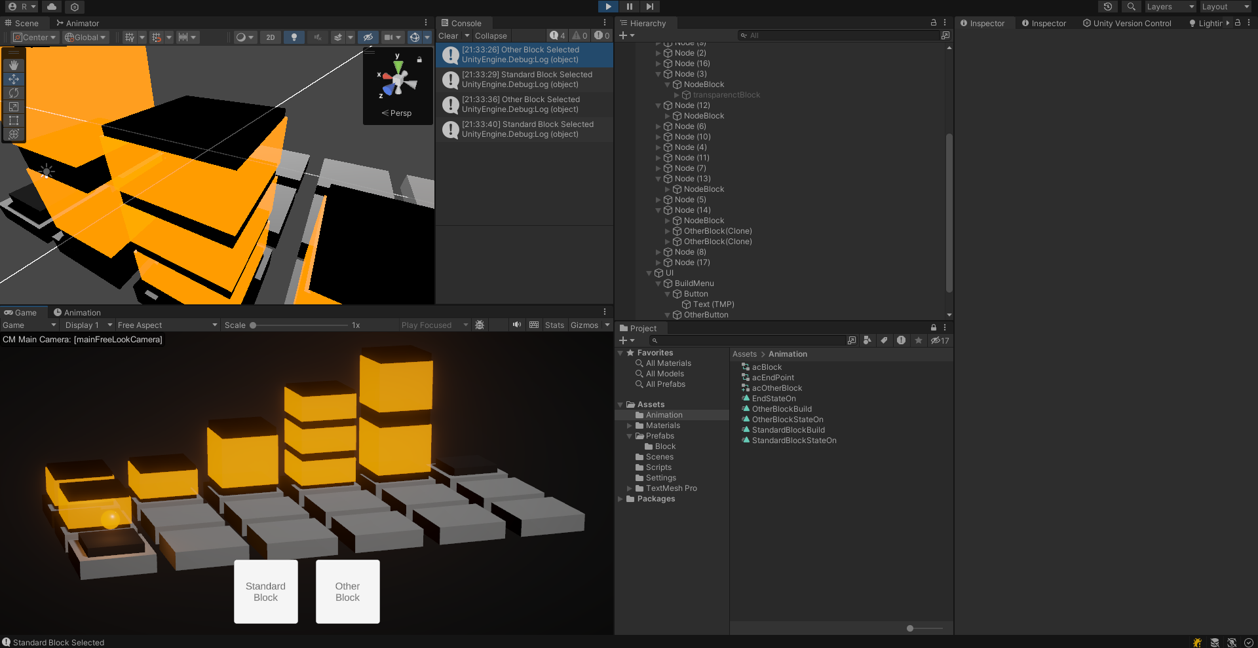1258x648 pixels.
Task: Switch to the Game tab
Action: coord(21,312)
